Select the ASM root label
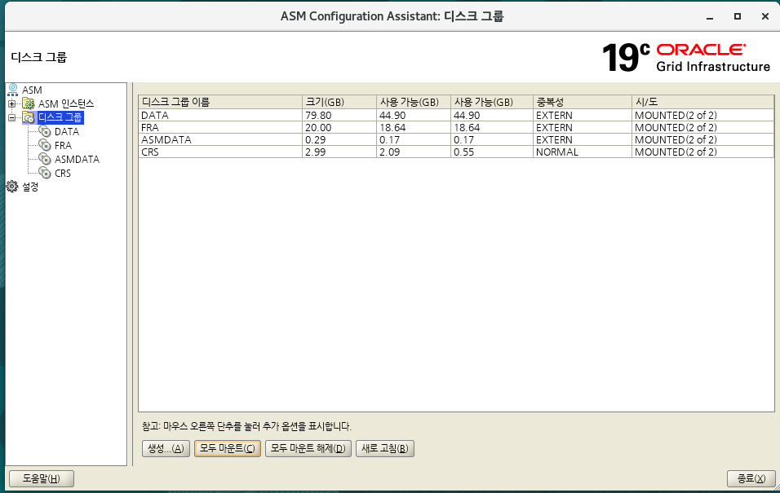 32,90
